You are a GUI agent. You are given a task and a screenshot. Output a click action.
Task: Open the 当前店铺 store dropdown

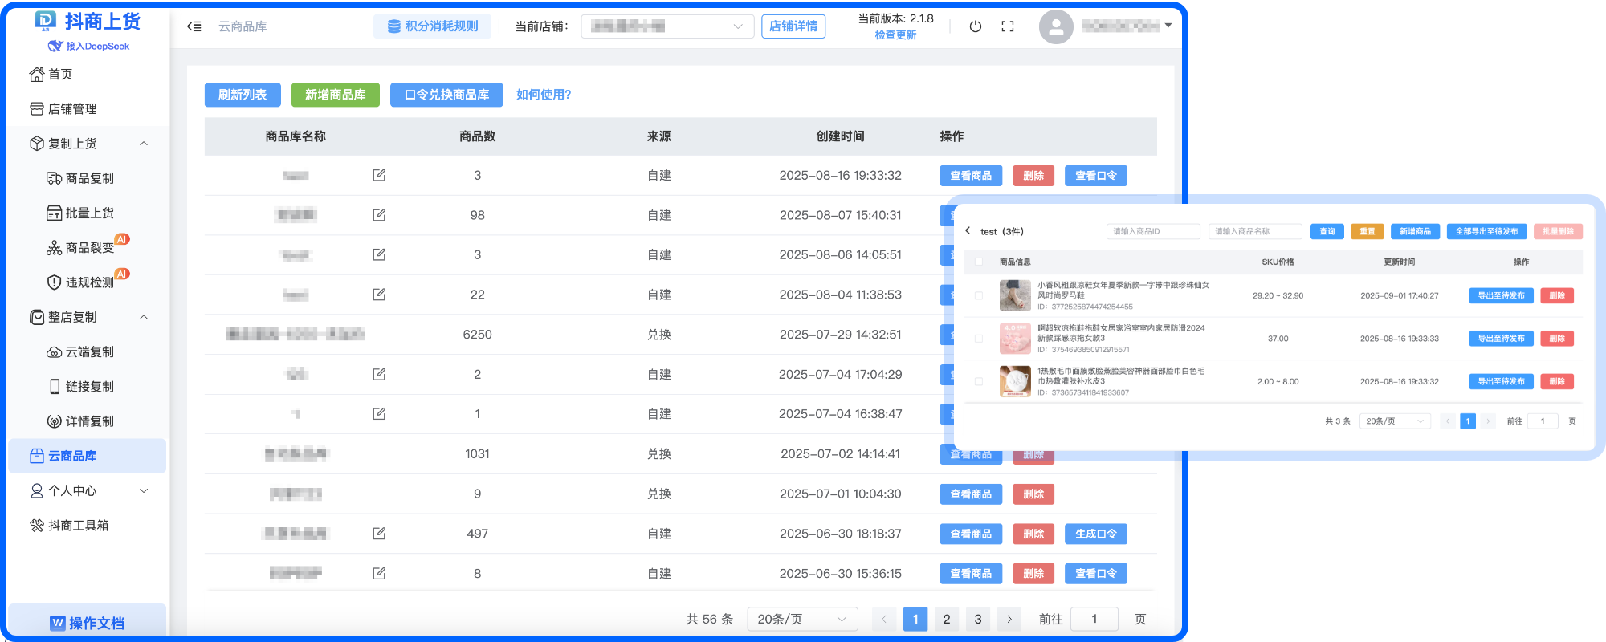pyautogui.click(x=666, y=26)
